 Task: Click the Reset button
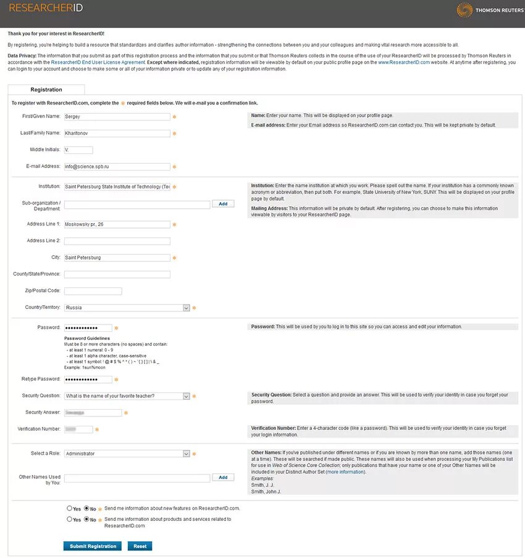tap(140, 546)
